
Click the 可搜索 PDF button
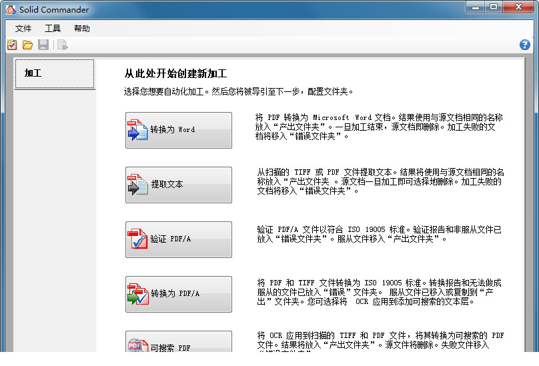[179, 341]
